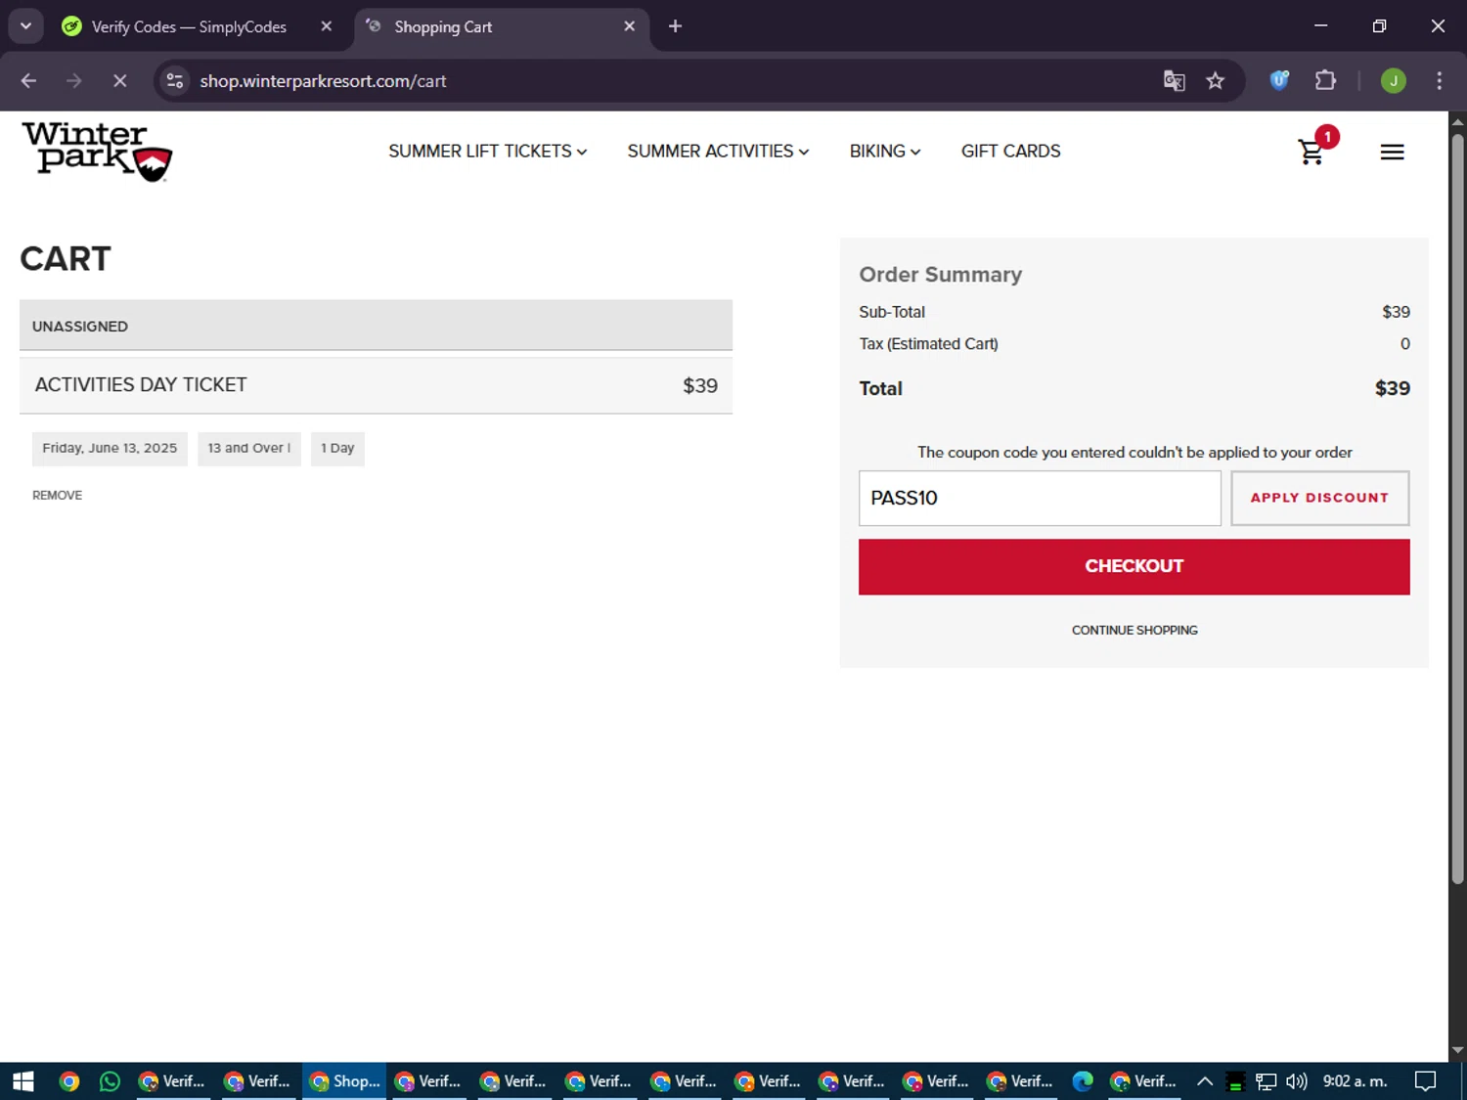The height and width of the screenshot is (1100, 1467).
Task: Expand Summer Lift Tickets menu
Action: (x=487, y=152)
